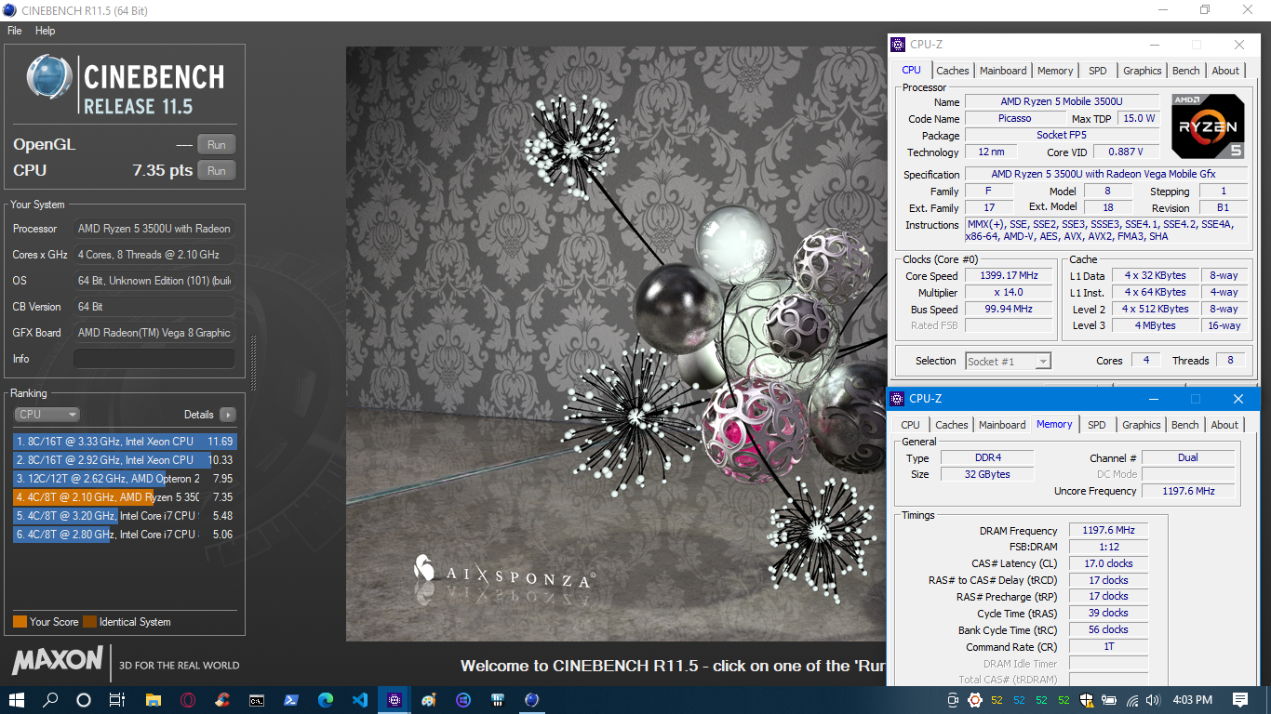Open PowerShell taskbar icon
The height and width of the screenshot is (714, 1271).
pyautogui.click(x=290, y=700)
